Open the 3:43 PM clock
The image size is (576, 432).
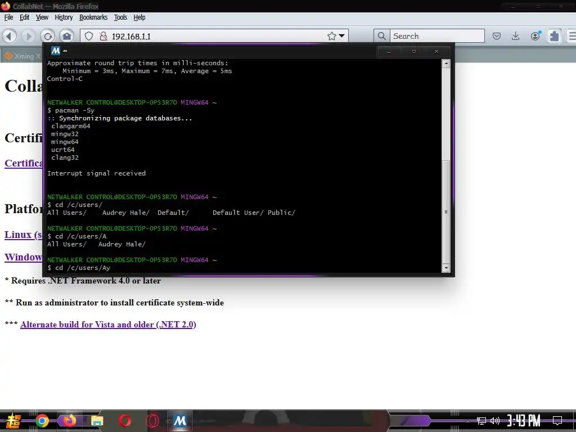tap(524, 420)
